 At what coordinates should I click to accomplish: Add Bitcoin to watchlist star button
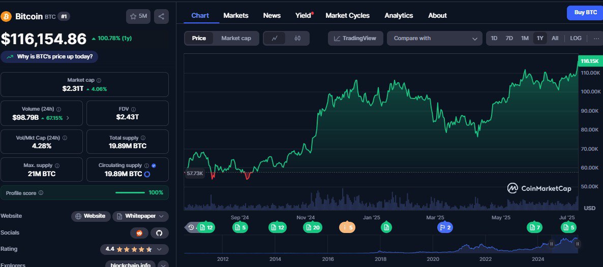pos(138,16)
